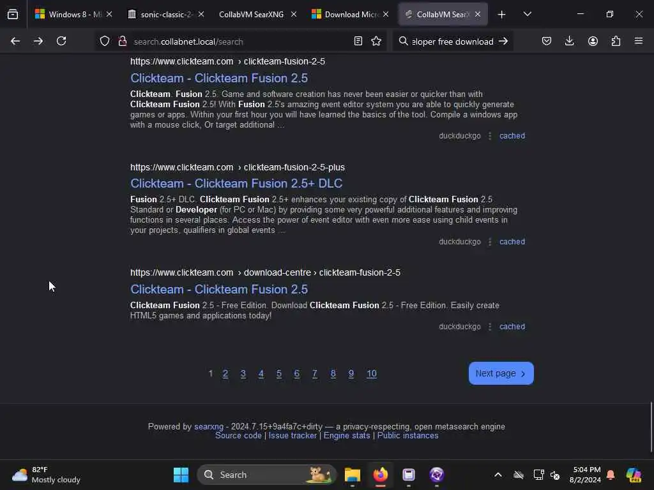Go to results page 6
This screenshot has height=490, width=654.
[297, 374]
